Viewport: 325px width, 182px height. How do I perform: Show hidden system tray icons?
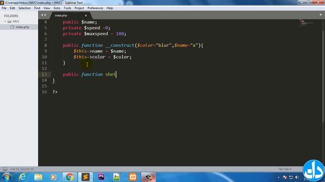click(x=279, y=177)
